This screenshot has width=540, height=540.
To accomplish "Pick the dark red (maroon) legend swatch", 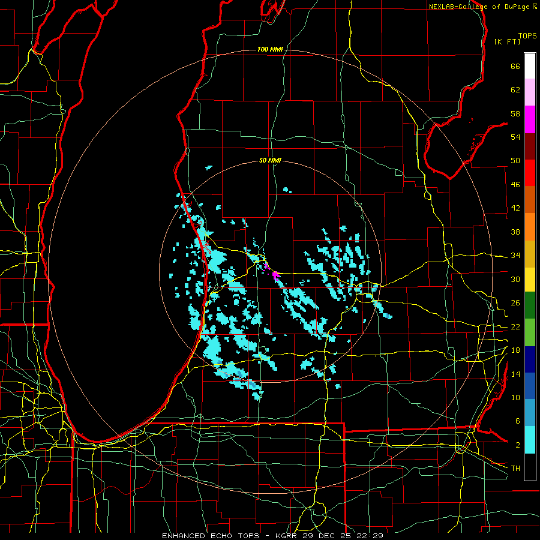I will (530, 146).
